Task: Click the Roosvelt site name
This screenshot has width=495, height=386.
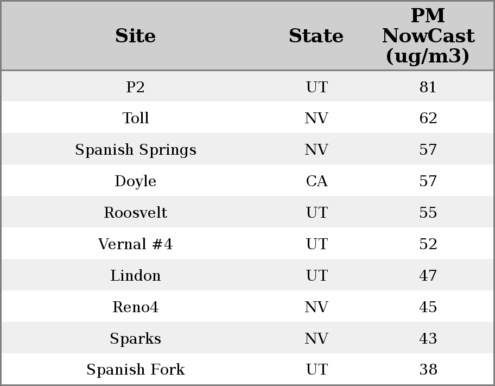Action: coord(136,213)
